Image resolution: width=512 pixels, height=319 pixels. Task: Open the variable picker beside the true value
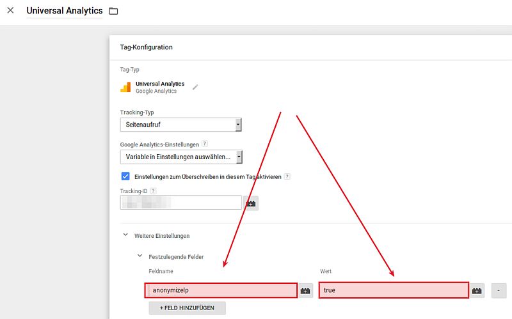[x=477, y=291]
